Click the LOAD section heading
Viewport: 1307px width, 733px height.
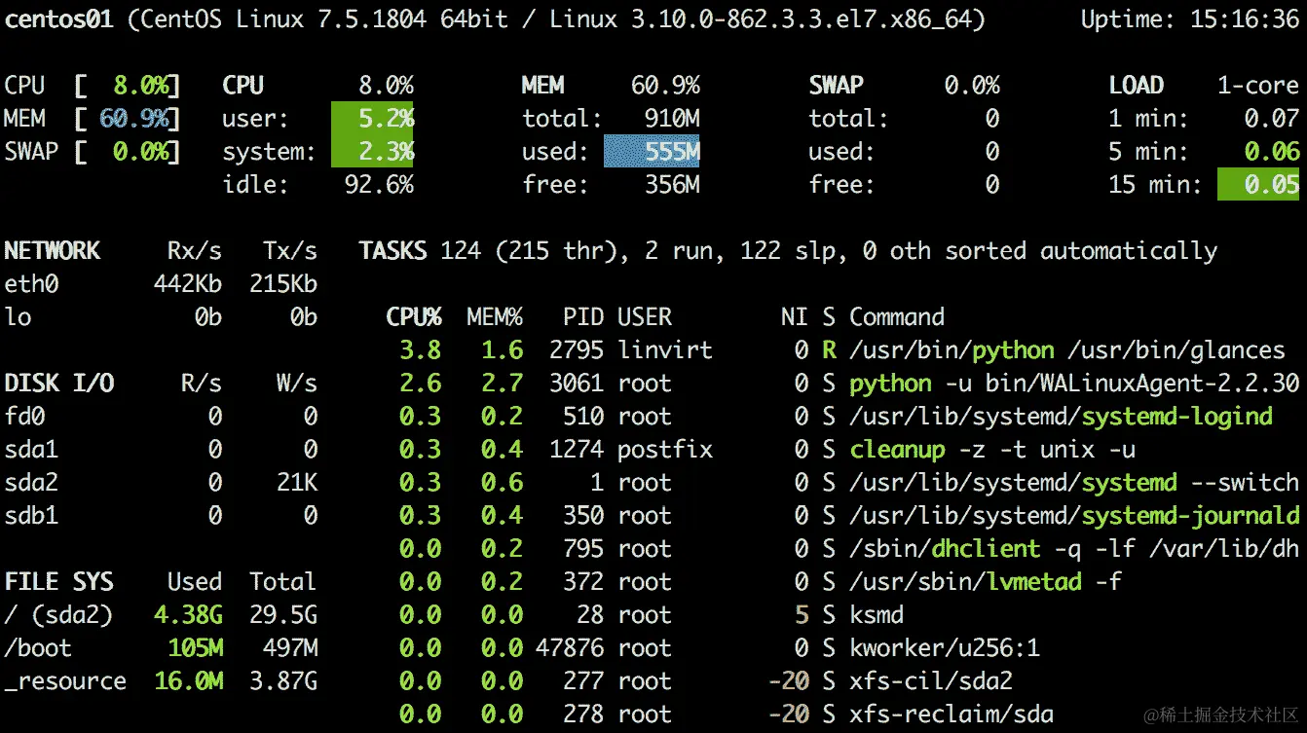[x=1137, y=86]
